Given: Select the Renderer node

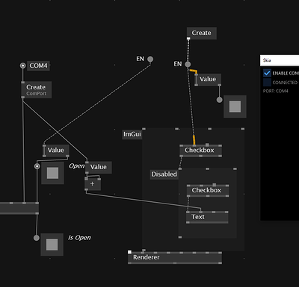Looking at the screenshot, I should [175, 257].
